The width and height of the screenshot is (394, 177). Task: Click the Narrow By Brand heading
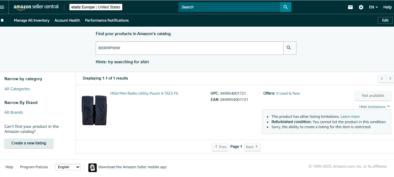point(21,102)
